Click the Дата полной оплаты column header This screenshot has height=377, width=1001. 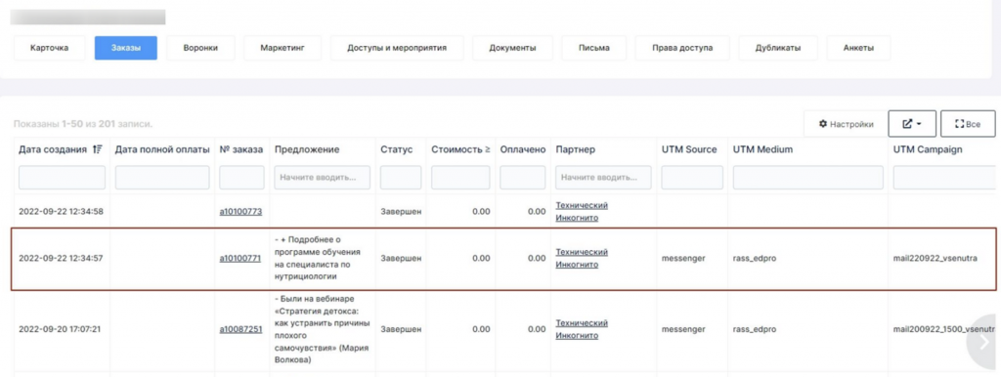(x=162, y=149)
